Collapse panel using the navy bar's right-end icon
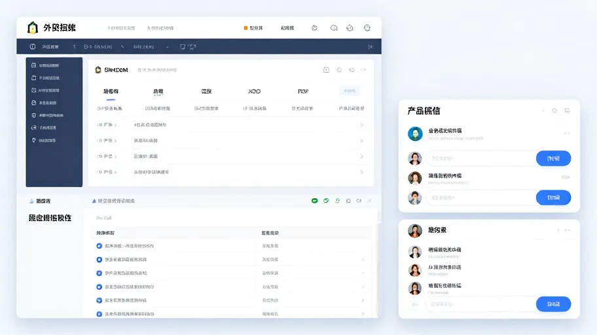The height and width of the screenshot is (335, 597). click(370, 46)
